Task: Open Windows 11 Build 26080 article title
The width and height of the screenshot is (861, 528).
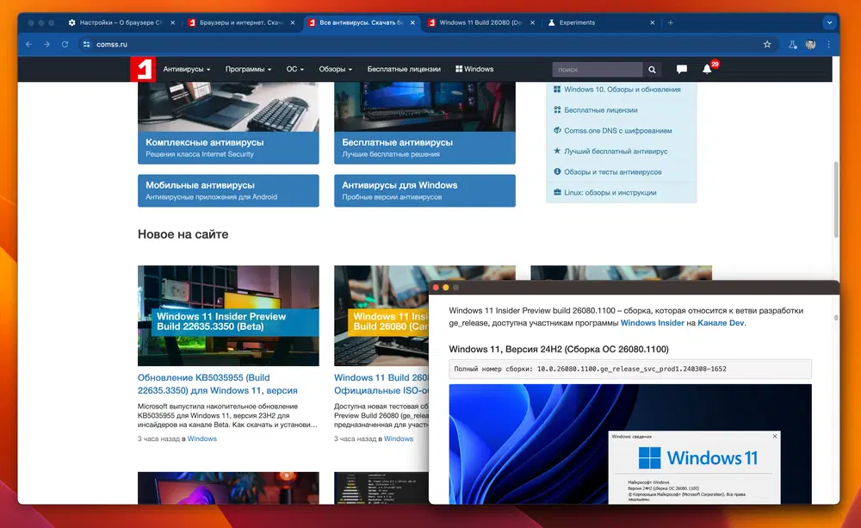Action: click(x=381, y=384)
